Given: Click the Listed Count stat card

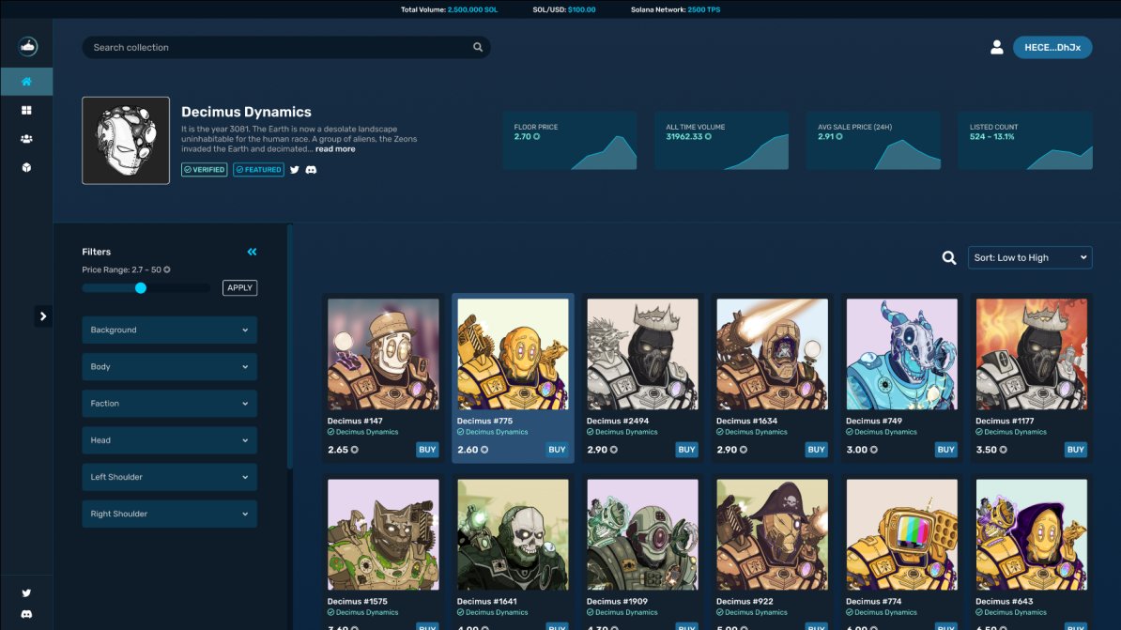Looking at the screenshot, I should tap(1025, 140).
